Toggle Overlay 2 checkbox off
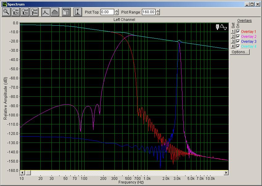This screenshot has height=186, width=262. [238, 36]
